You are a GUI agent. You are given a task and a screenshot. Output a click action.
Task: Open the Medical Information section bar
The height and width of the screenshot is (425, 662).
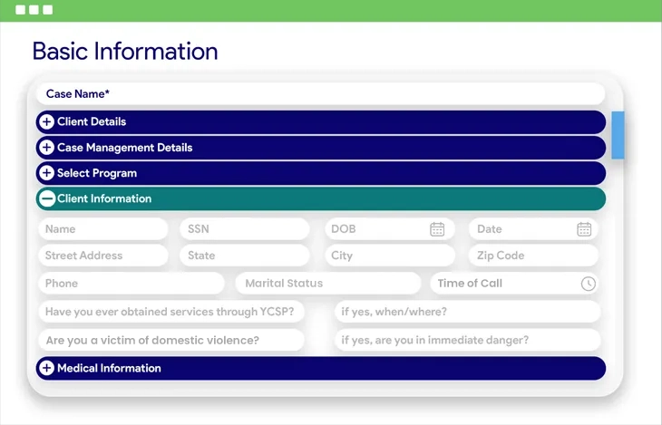tap(317, 368)
